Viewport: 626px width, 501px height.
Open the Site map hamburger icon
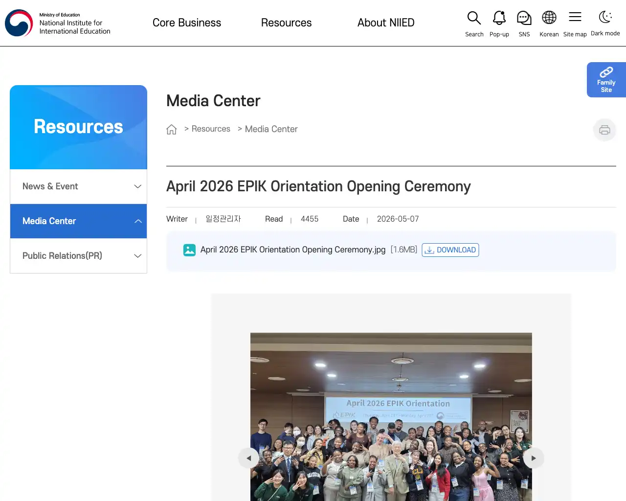coord(575,17)
